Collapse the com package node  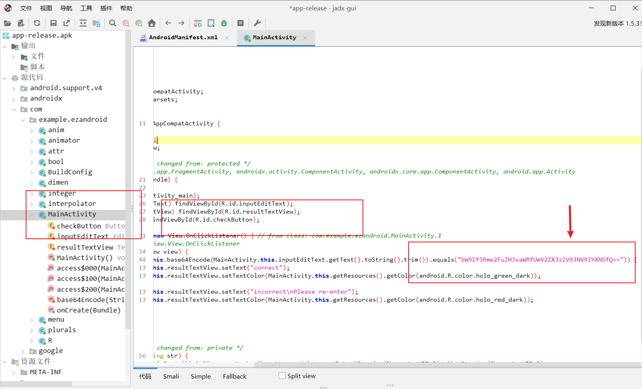click(14, 109)
